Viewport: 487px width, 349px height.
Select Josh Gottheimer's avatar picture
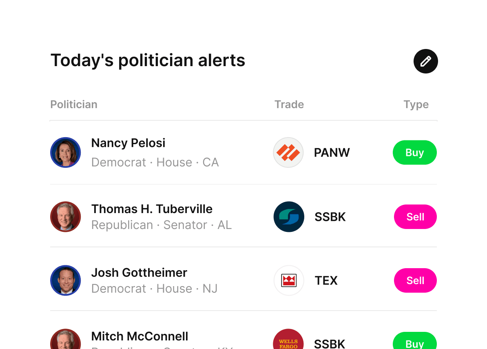click(x=65, y=280)
